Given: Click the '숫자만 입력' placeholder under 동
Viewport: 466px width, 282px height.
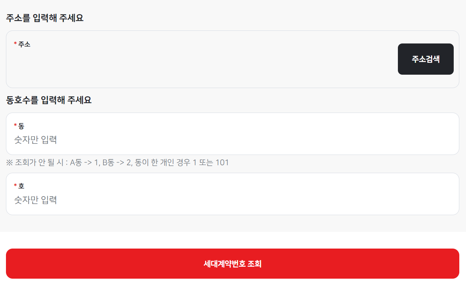Looking at the screenshot, I should click(36, 140).
